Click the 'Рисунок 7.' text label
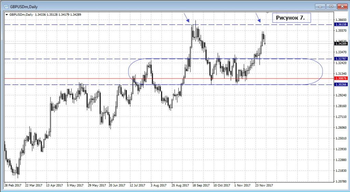 pyautogui.click(x=291, y=18)
